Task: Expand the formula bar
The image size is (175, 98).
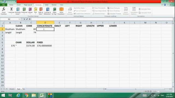Action: (173, 19)
